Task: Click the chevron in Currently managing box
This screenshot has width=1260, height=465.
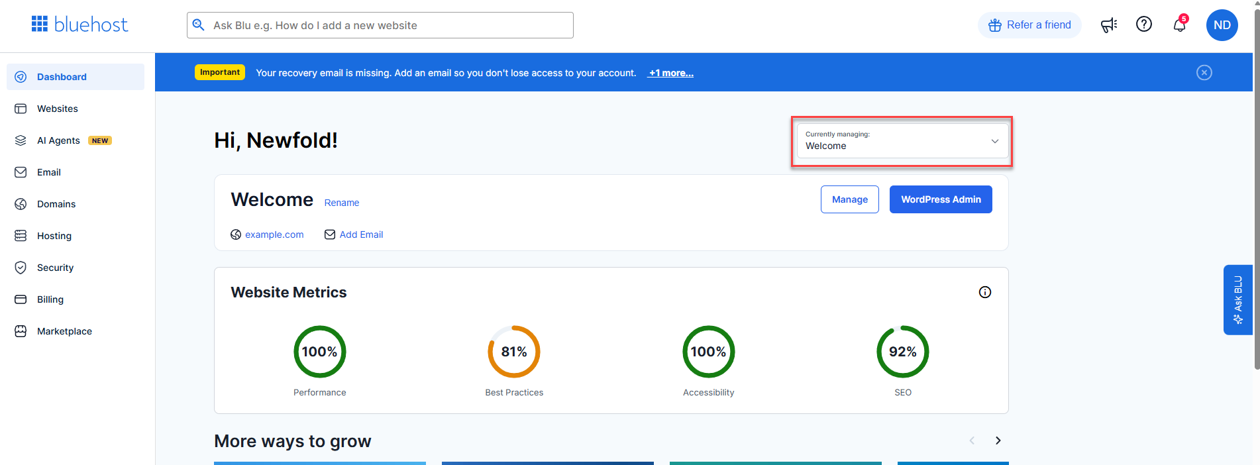Action: click(995, 141)
